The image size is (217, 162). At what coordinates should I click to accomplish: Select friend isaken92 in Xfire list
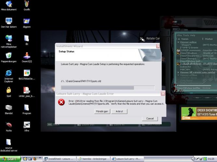(x=185, y=67)
